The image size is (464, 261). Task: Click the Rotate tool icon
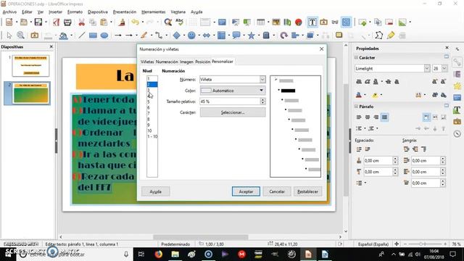[x=283, y=36]
